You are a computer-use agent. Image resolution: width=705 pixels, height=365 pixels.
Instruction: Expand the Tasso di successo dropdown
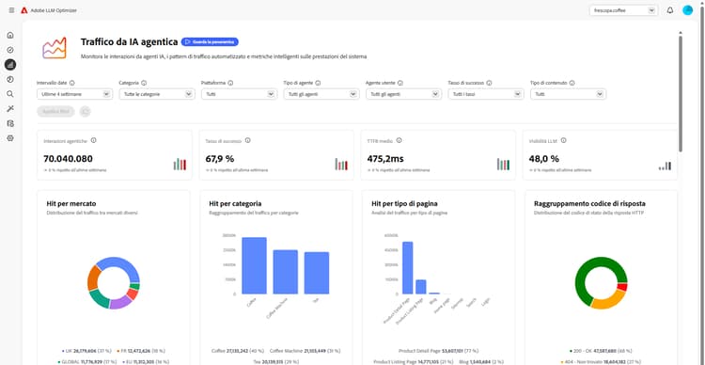[486, 94]
